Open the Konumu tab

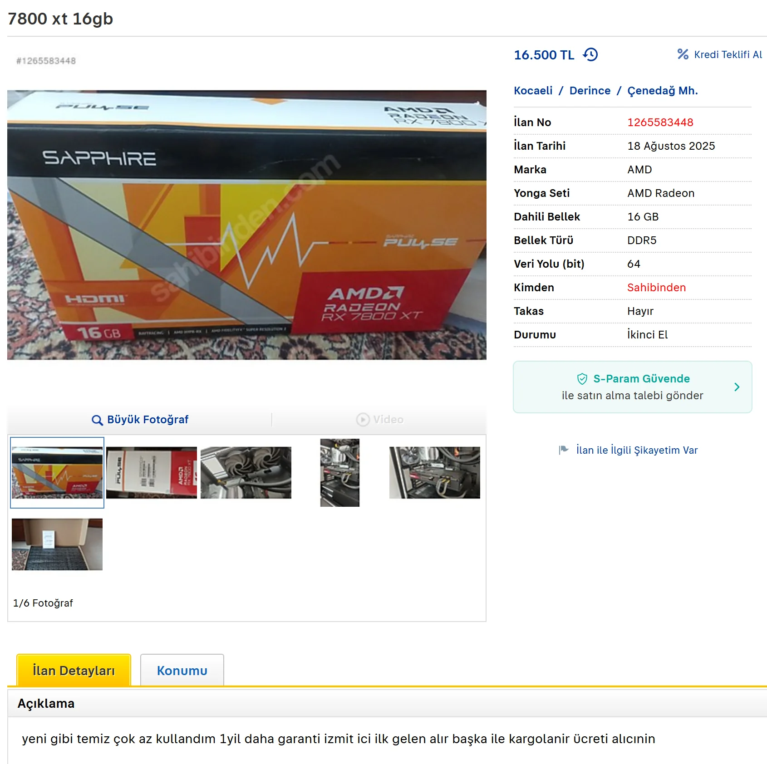182,670
